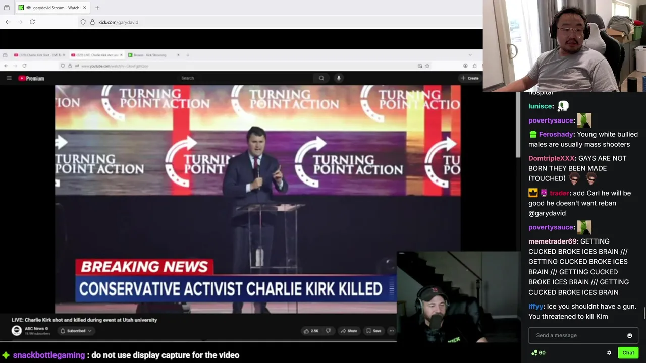Save the video to a playlist

point(373,331)
